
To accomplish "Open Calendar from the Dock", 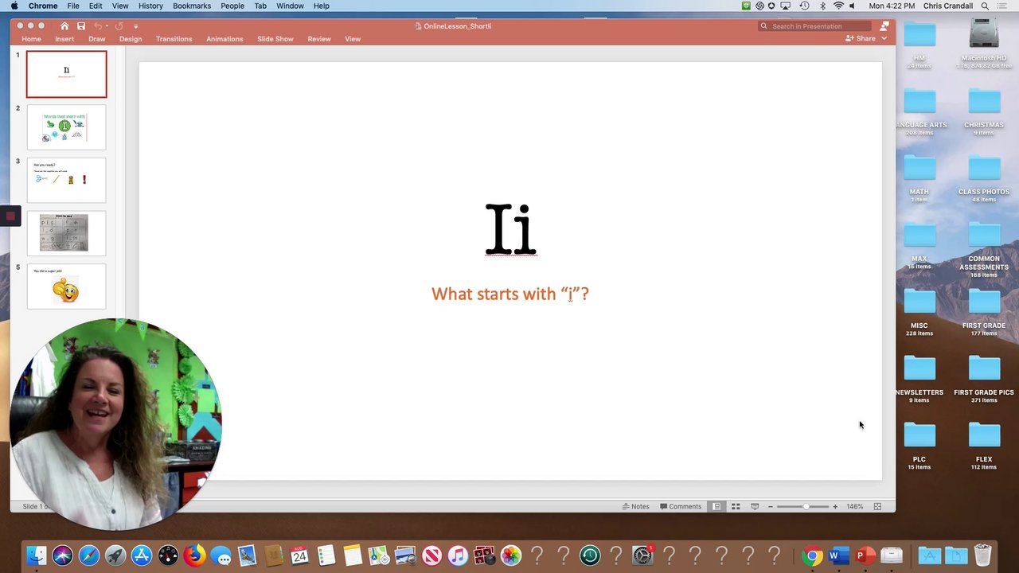I will point(299,555).
